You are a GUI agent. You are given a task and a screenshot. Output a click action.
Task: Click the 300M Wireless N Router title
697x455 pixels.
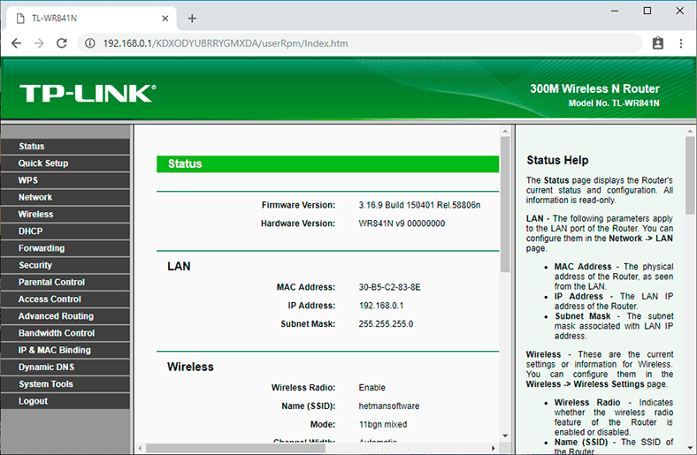pyautogui.click(x=594, y=88)
